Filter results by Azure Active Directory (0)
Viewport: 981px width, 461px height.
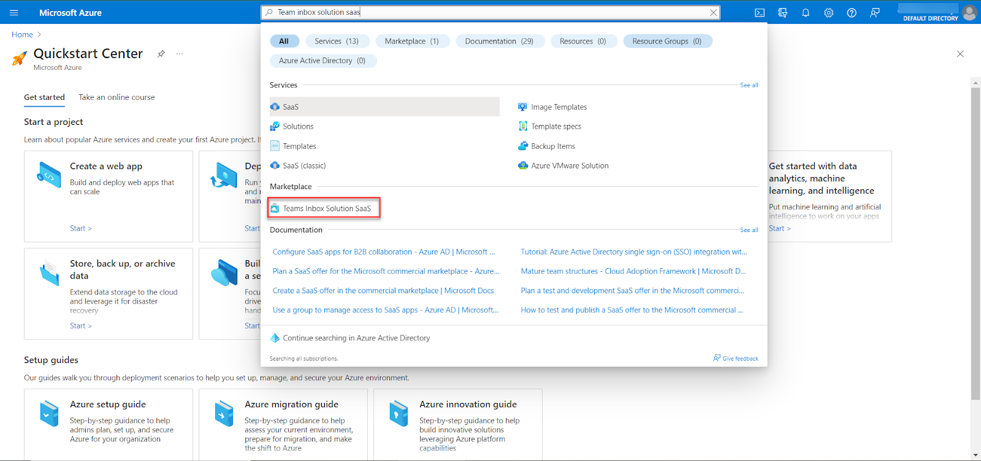(x=323, y=61)
